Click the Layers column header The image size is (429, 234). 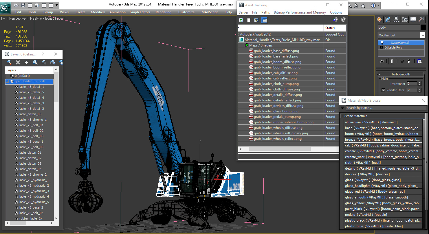pyautogui.click(x=29, y=70)
